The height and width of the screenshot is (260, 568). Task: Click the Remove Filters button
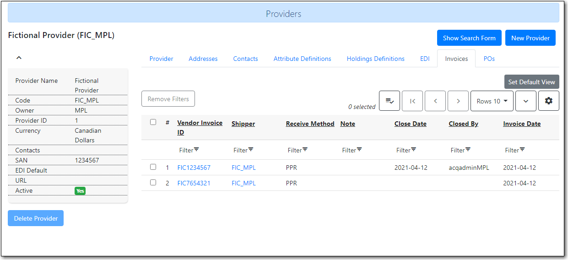(x=168, y=99)
